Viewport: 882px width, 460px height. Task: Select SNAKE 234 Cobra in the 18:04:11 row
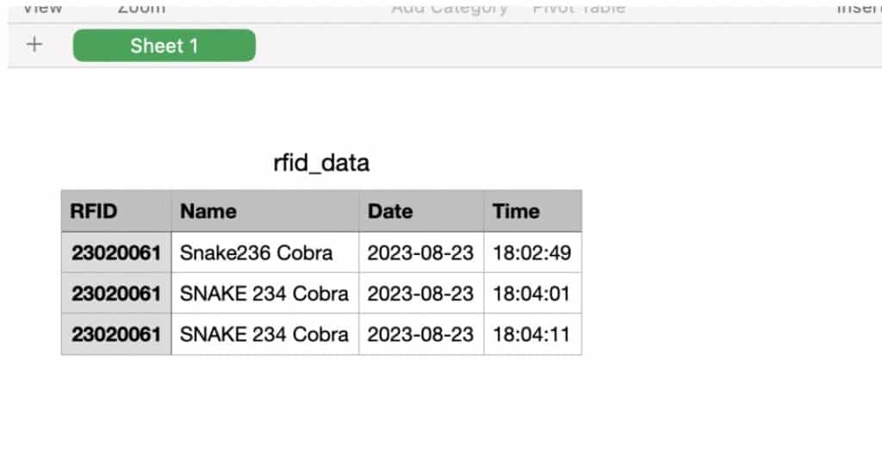[264, 334]
